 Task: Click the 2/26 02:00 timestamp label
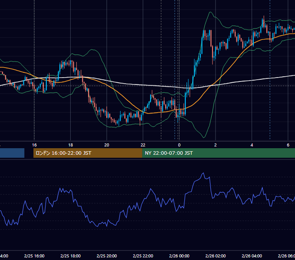pos(216,256)
